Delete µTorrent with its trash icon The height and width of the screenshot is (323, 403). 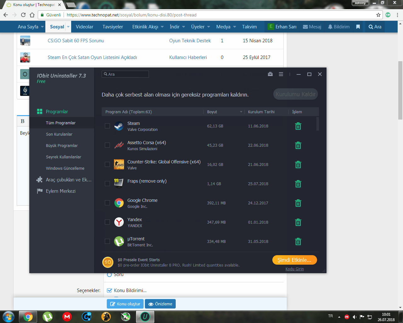(x=298, y=242)
